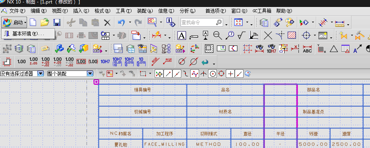The height and width of the screenshot is (148, 370).
Task: Select the no-tolerance 1.00 dimension style
Action: [22, 61]
